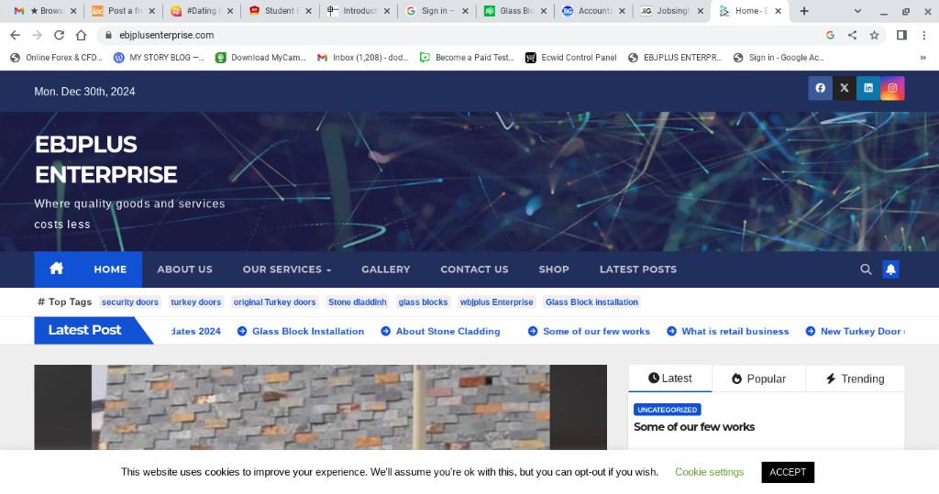Click the glass blocks tag
The image size is (939, 494).
coord(423,302)
